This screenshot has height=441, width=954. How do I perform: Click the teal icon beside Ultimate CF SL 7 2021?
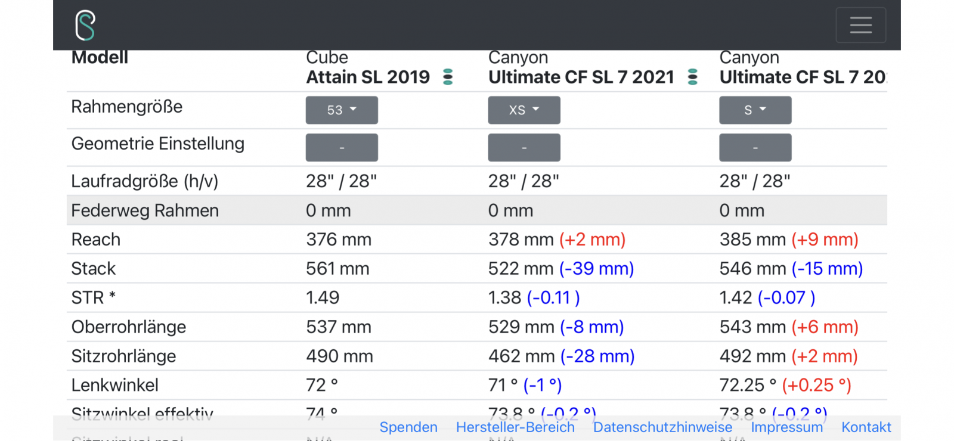(692, 77)
